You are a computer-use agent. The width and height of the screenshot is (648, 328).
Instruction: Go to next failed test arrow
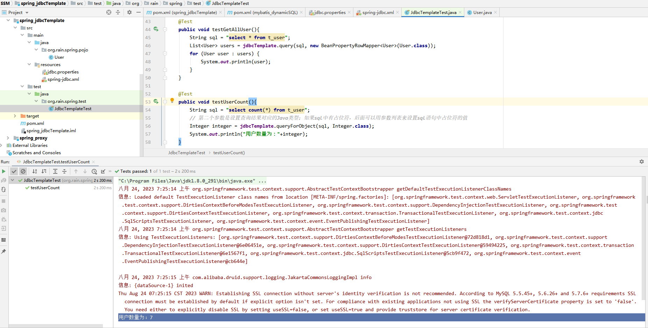tap(85, 171)
